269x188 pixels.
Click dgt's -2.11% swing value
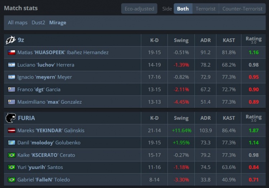pyautogui.click(x=181, y=90)
